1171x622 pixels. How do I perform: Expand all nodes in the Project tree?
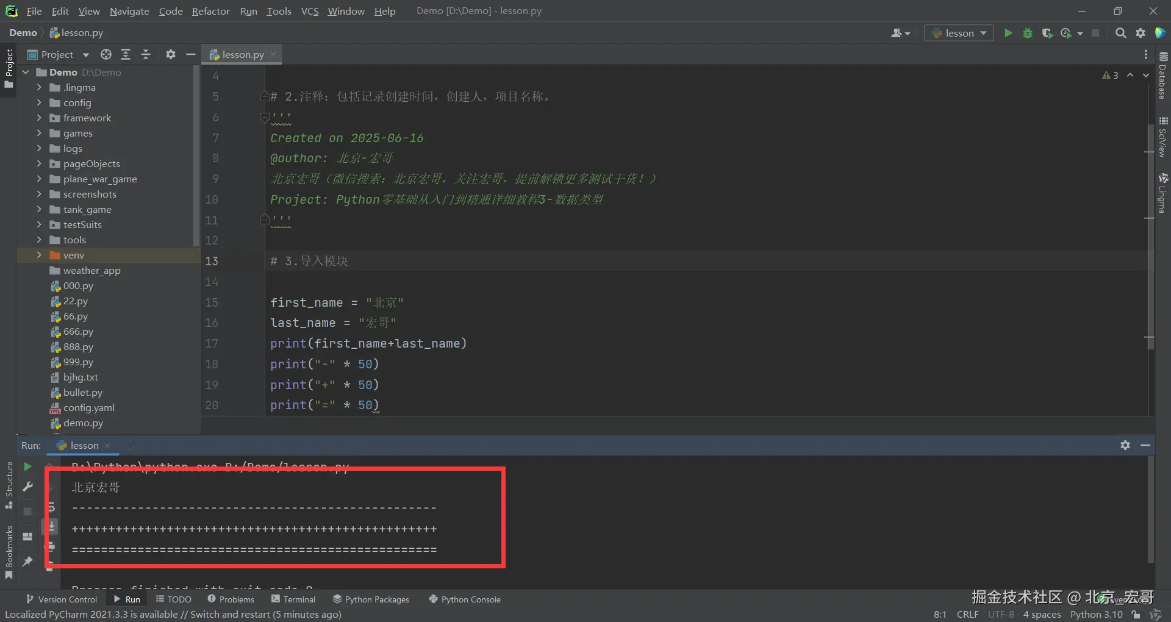[126, 54]
